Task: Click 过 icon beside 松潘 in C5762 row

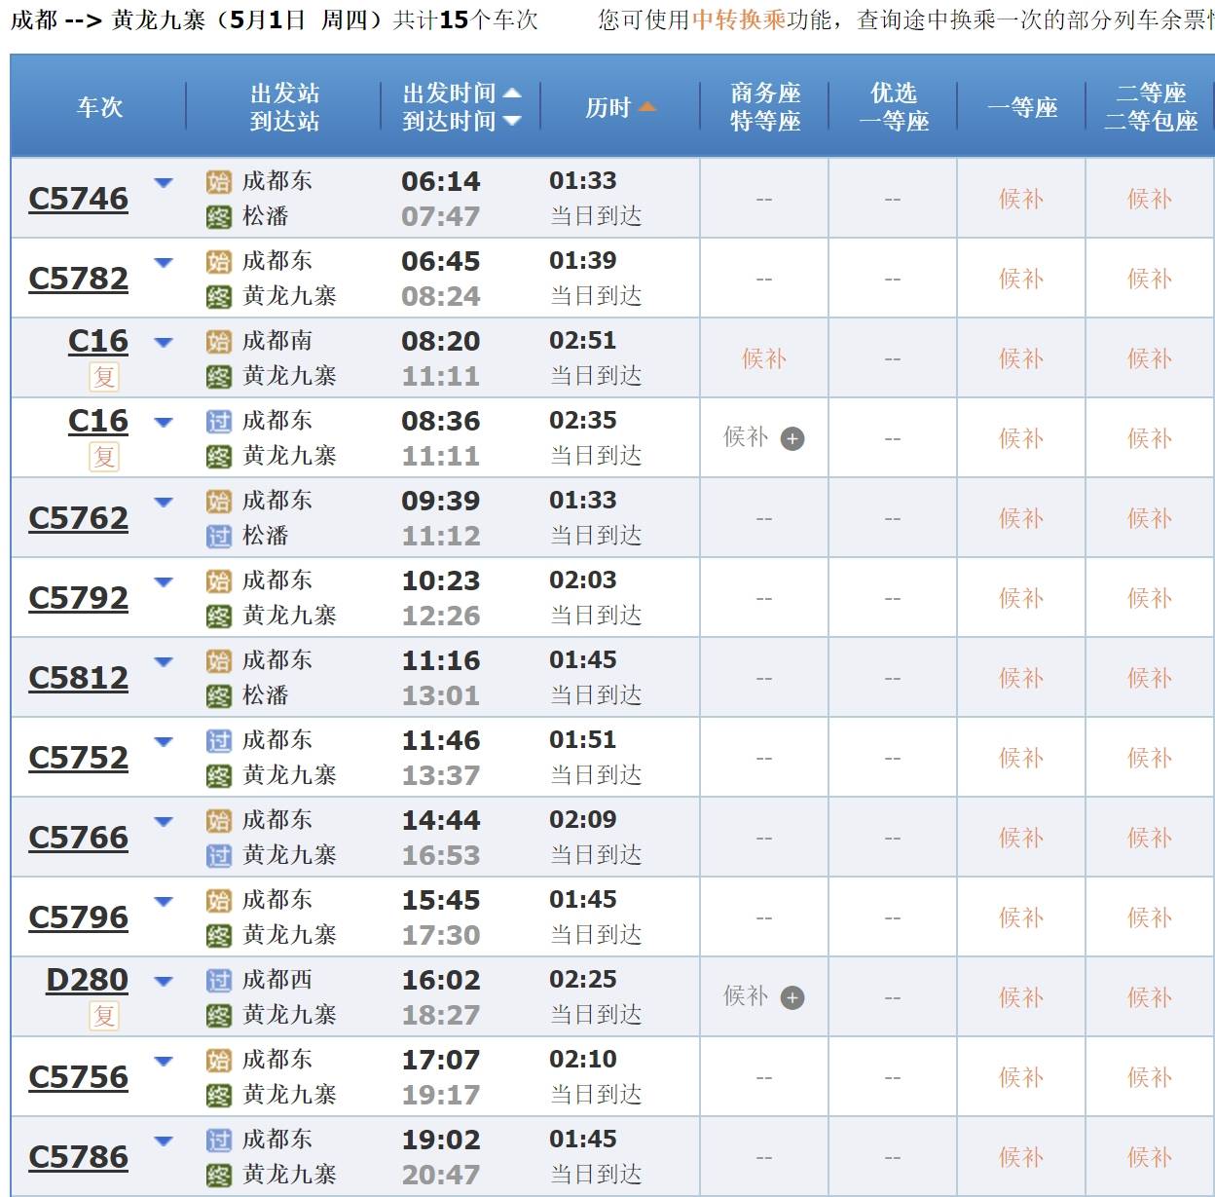Action: pos(219,537)
